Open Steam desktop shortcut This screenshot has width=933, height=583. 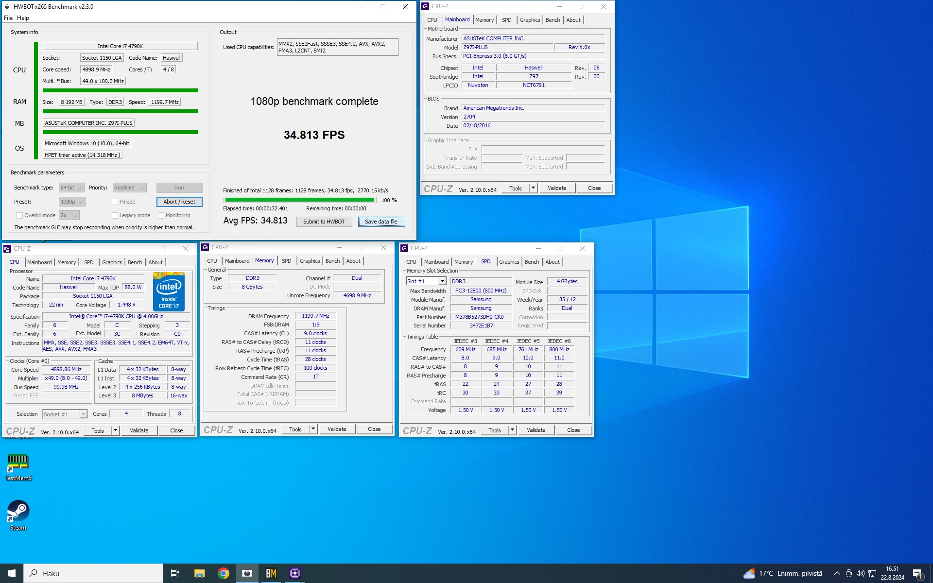click(18, 515)
